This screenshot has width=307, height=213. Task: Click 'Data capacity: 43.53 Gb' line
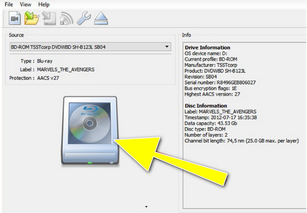[x=211, y=123]
